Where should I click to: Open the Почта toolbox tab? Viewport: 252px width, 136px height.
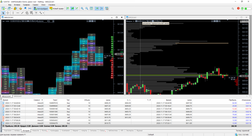[x=44, y=131]
